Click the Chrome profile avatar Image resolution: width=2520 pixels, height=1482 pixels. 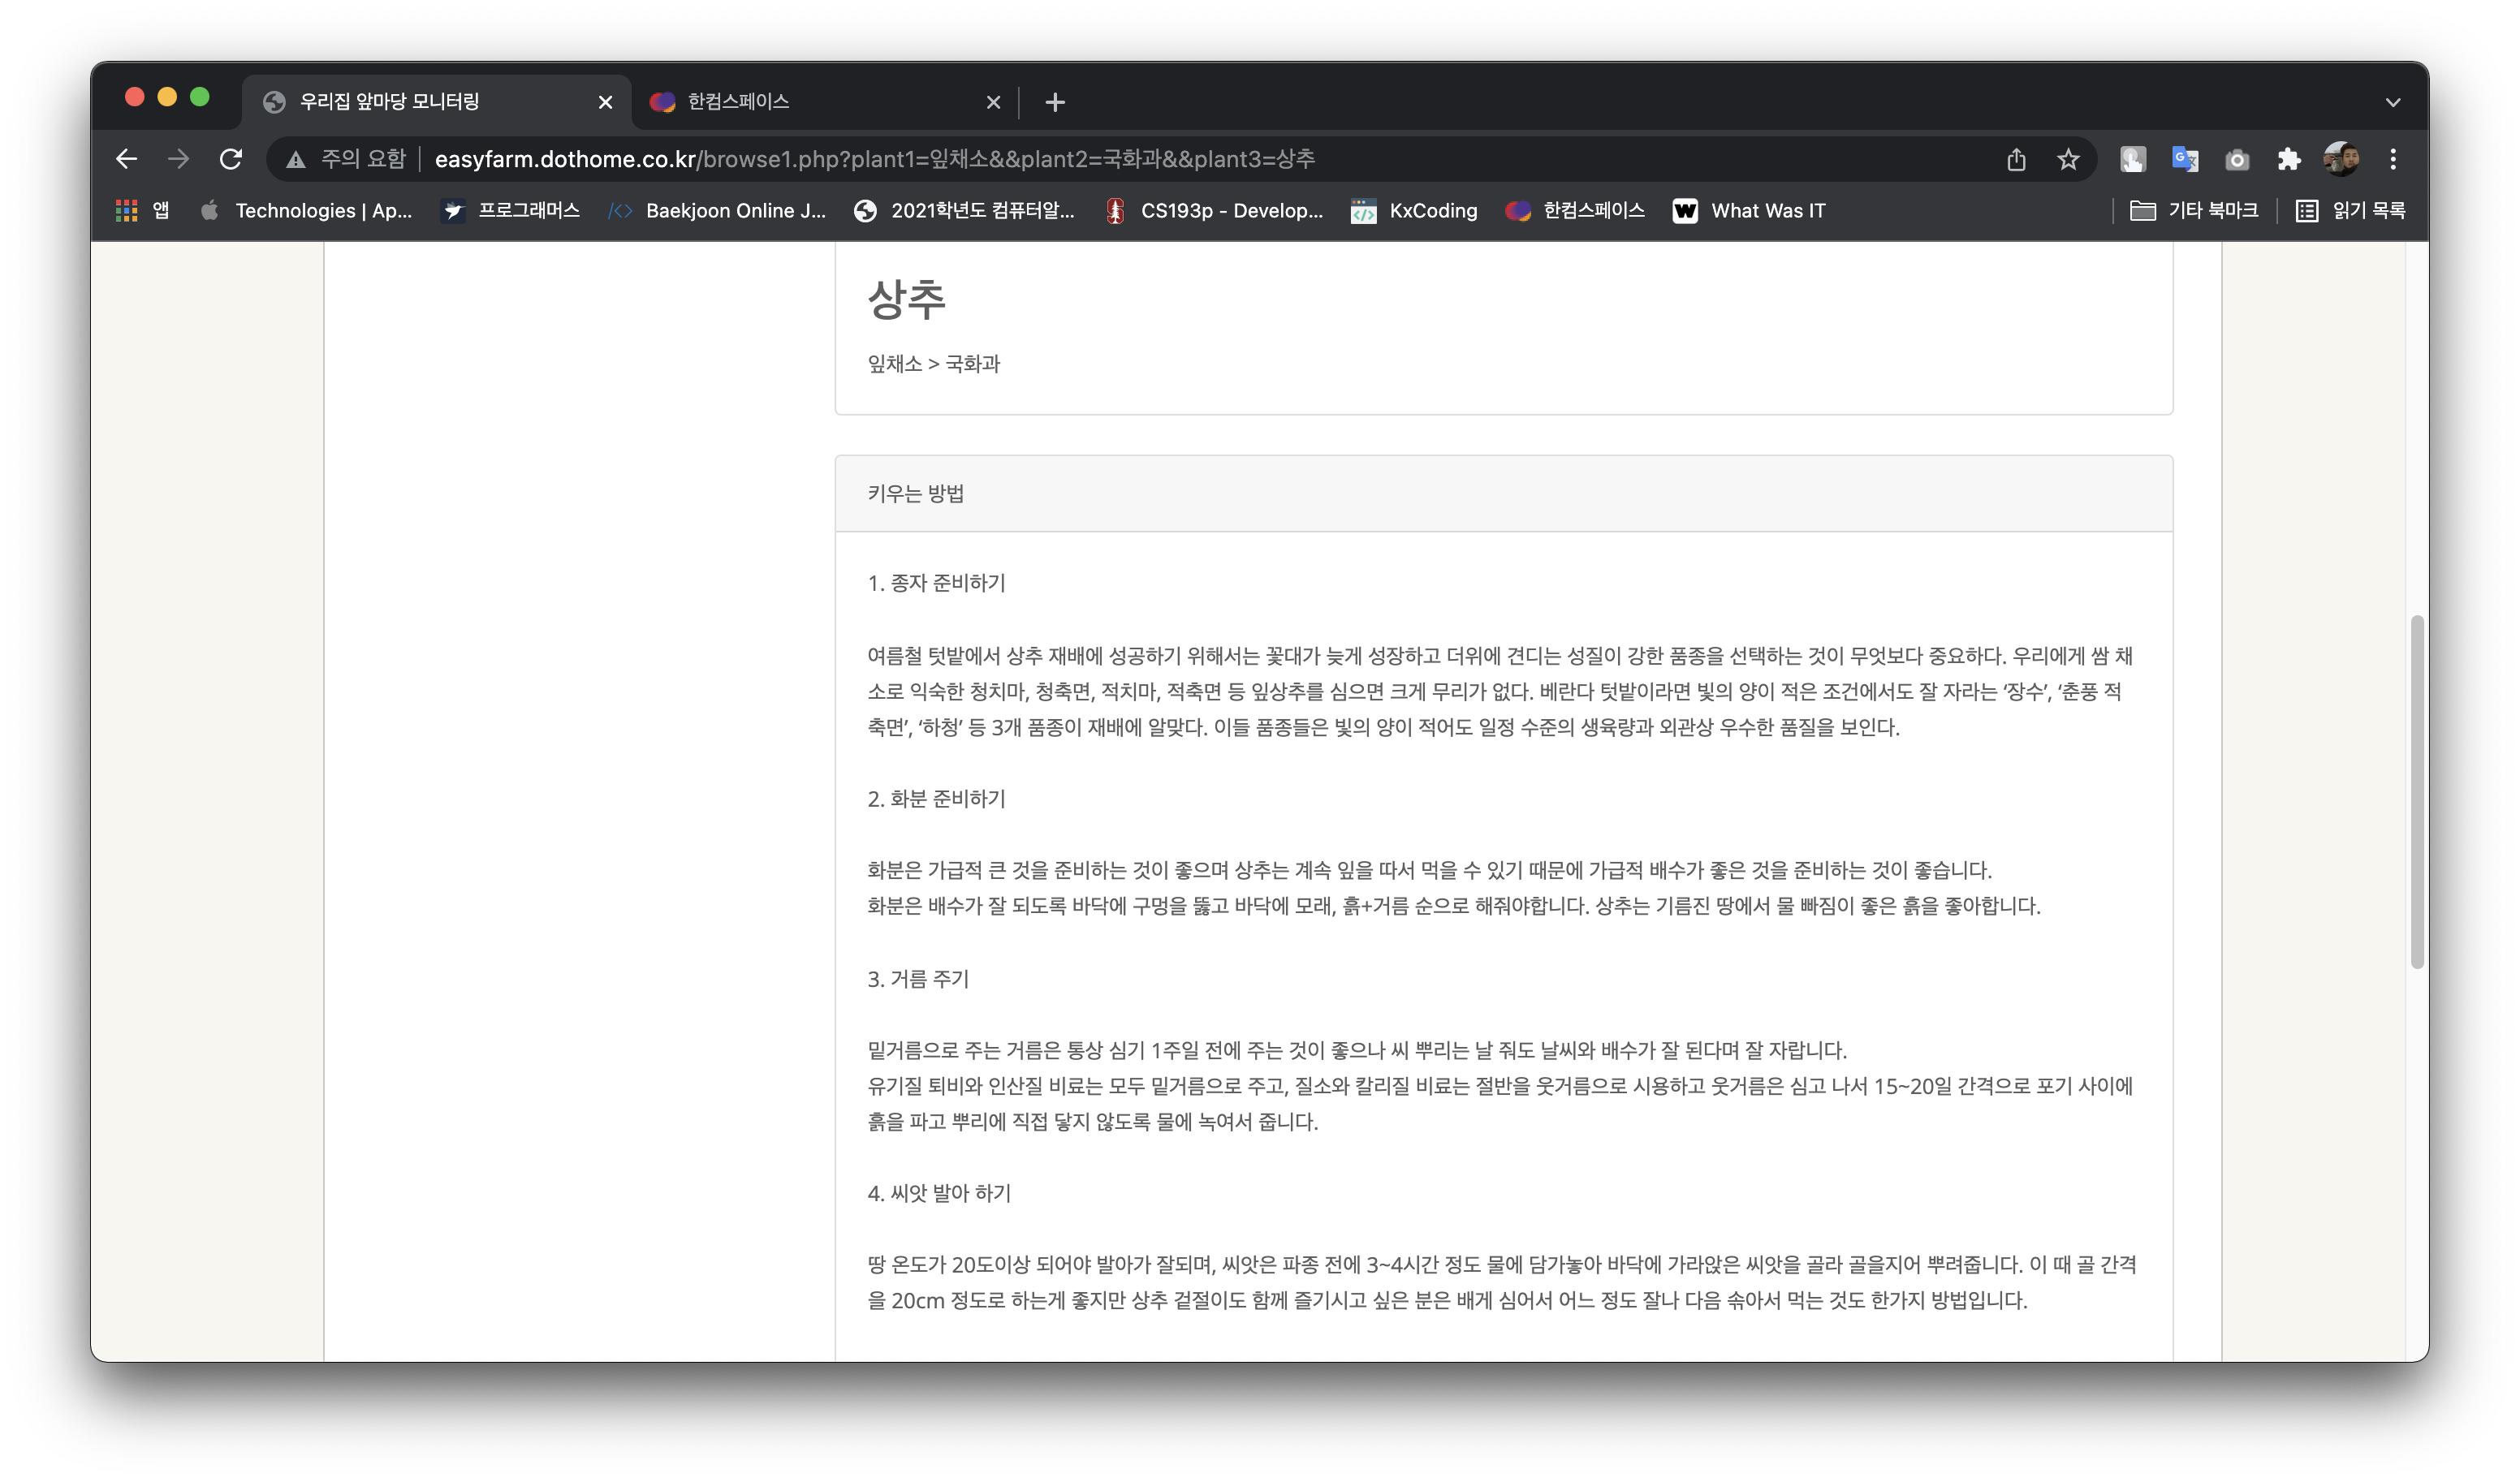2340,159
